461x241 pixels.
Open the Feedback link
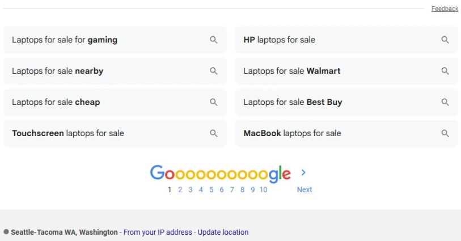[445, 9]
